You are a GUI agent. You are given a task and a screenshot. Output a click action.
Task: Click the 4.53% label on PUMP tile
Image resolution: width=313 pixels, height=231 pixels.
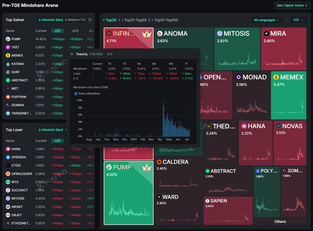[112, 174]
